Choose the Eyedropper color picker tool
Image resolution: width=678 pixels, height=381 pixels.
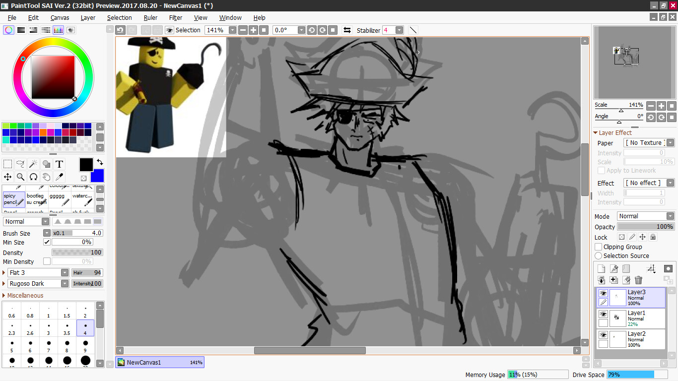click(x=59, y=177)
